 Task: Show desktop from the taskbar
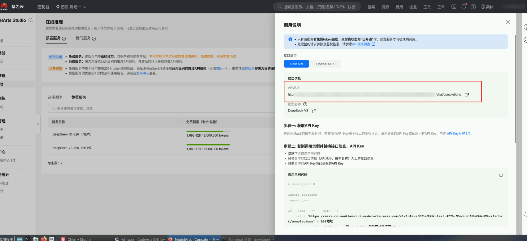(x=19, y=239)
